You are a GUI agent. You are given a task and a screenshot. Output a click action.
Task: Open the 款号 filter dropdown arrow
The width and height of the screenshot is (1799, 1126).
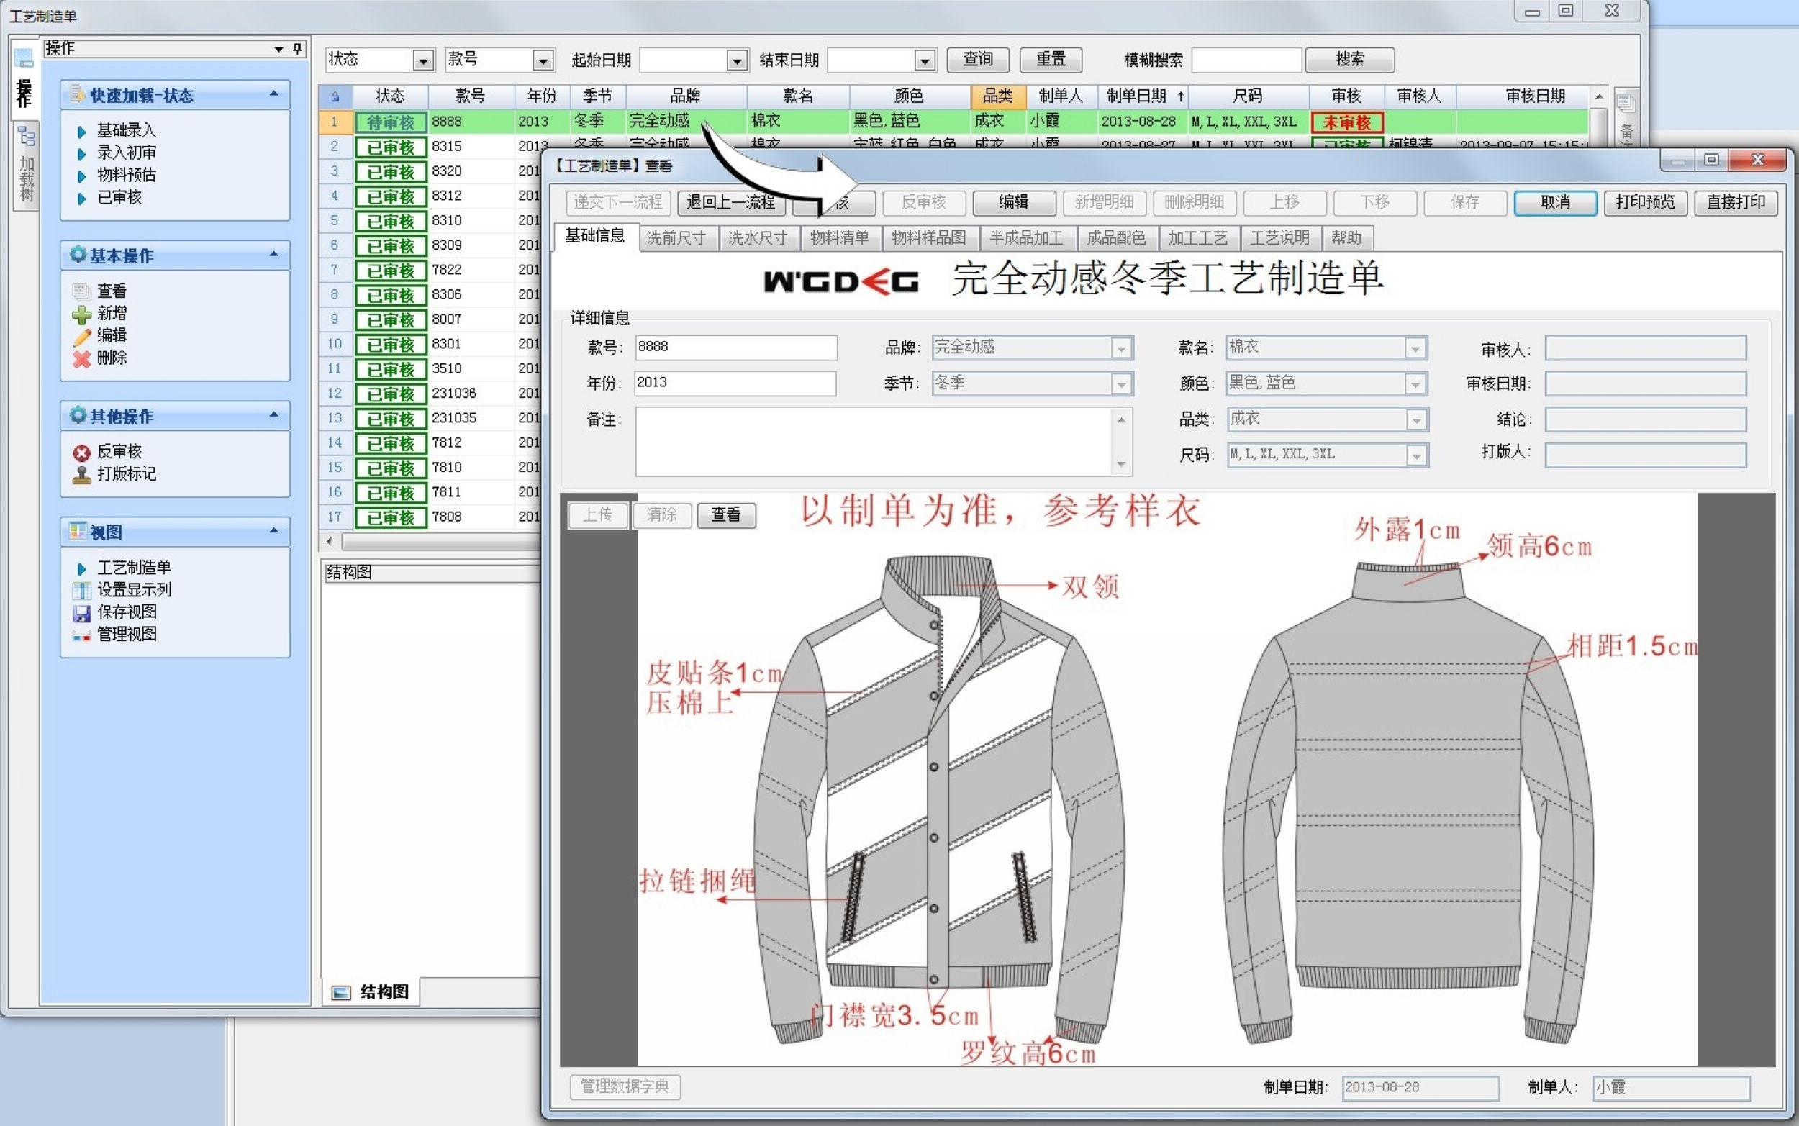pyautogui.click(x=543, y=60)
